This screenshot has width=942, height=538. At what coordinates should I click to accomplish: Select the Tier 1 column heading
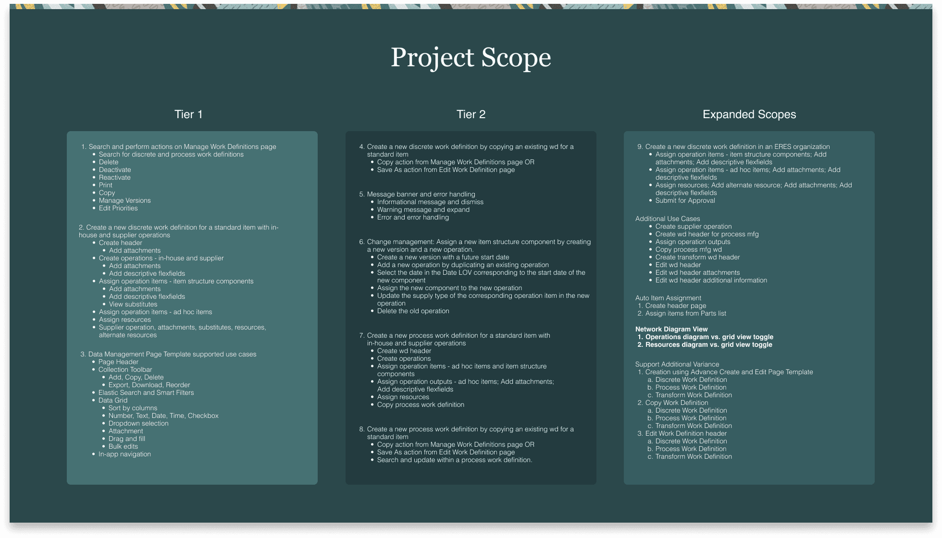point(188,114)
